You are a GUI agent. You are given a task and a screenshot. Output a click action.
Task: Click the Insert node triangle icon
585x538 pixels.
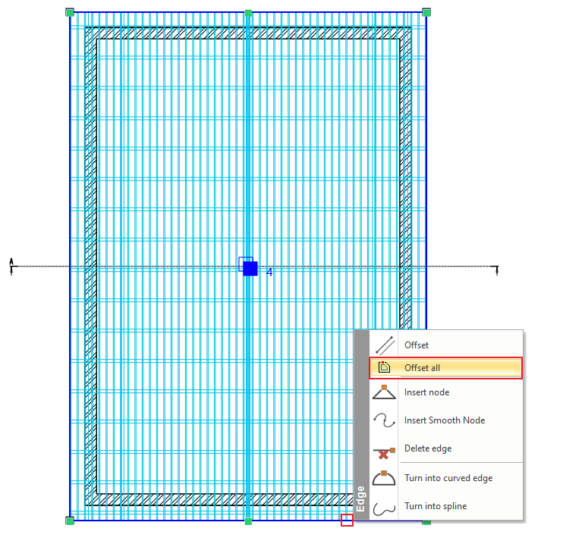(x=385, y=392)
